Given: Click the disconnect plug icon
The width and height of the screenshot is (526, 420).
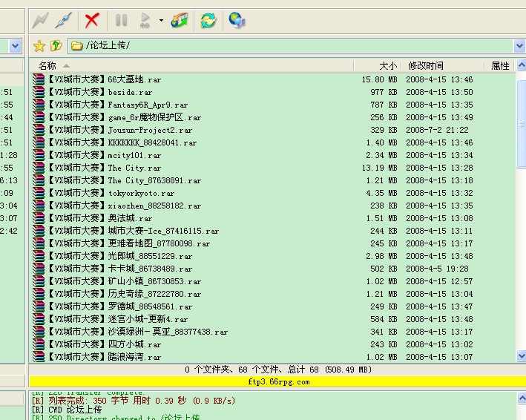Looking at the screenshot, I should 63,20.
